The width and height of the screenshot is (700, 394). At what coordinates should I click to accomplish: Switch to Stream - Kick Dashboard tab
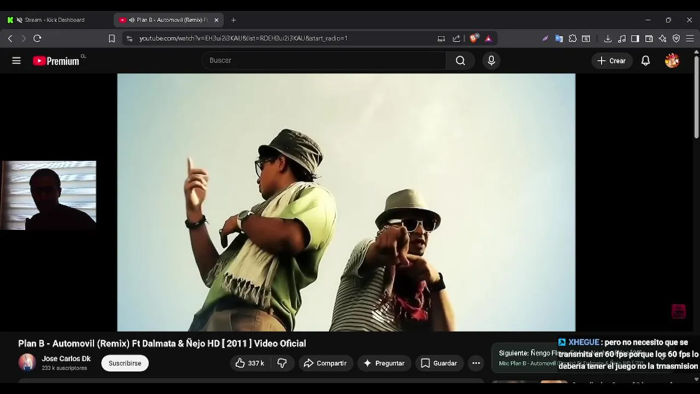pos(55,20)
